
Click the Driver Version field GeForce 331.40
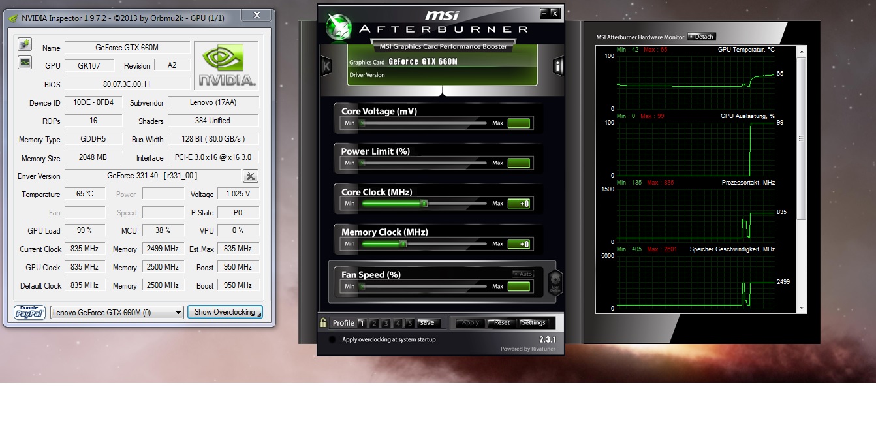click(152, 176)
